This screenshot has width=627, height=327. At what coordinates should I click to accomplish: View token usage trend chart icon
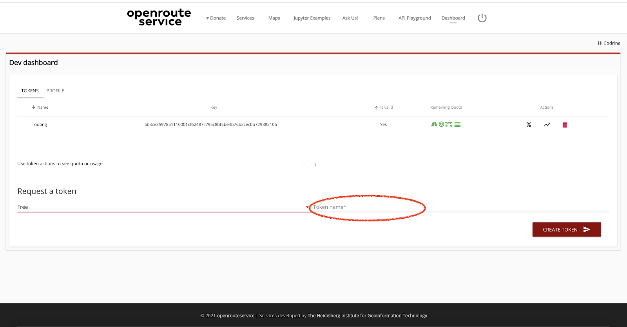click(547, 125)
